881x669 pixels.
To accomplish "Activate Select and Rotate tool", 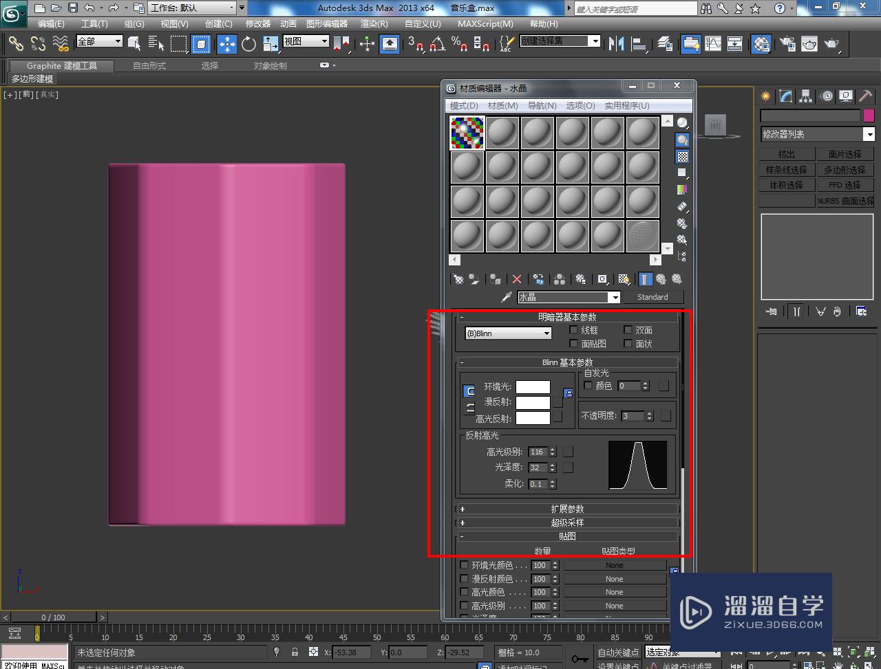I will (248, 44).
